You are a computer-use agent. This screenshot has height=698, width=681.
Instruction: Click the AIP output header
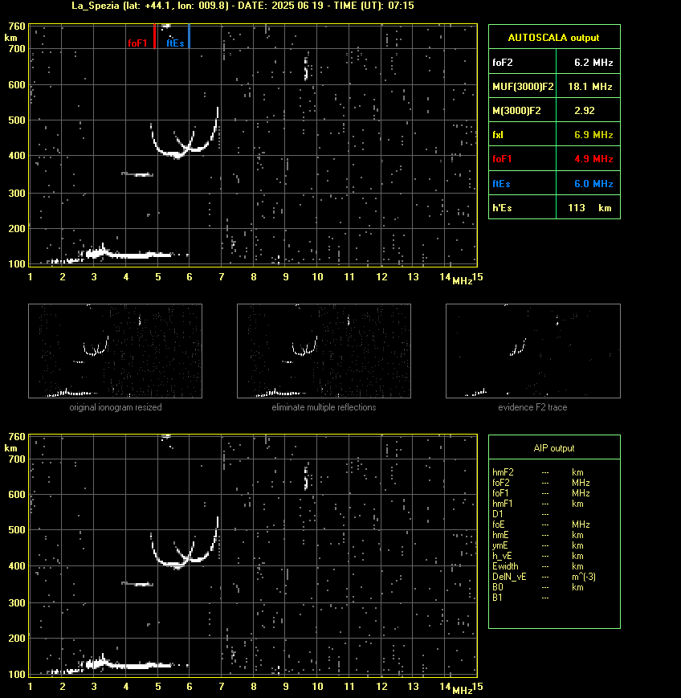[x=553, y=448]
